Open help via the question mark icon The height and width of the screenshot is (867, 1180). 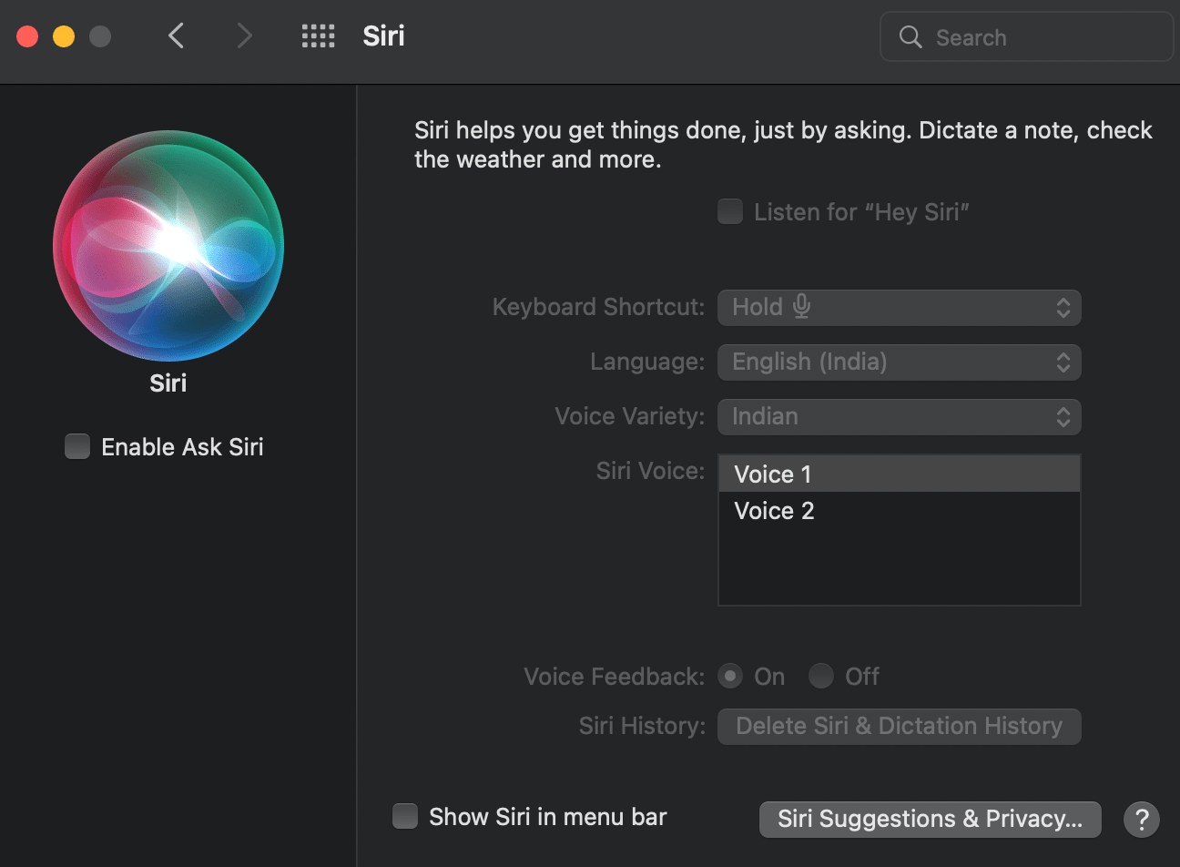click(1142, 820)
